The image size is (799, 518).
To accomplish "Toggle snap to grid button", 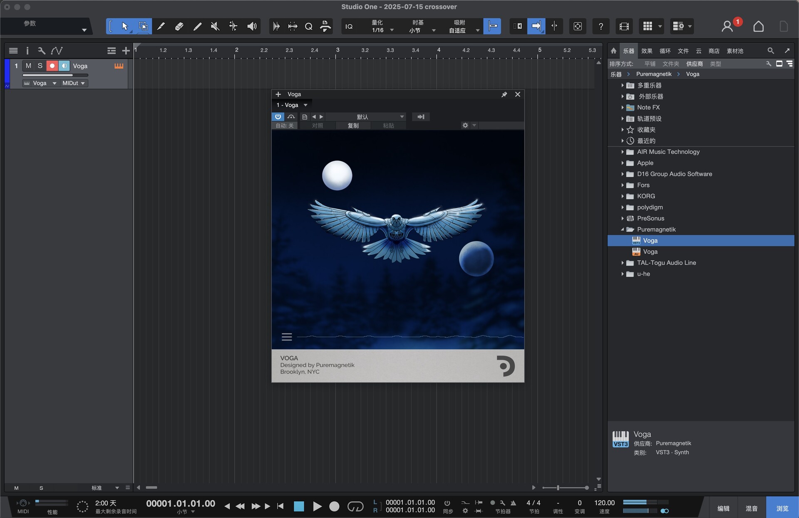I will coord(492,26).
